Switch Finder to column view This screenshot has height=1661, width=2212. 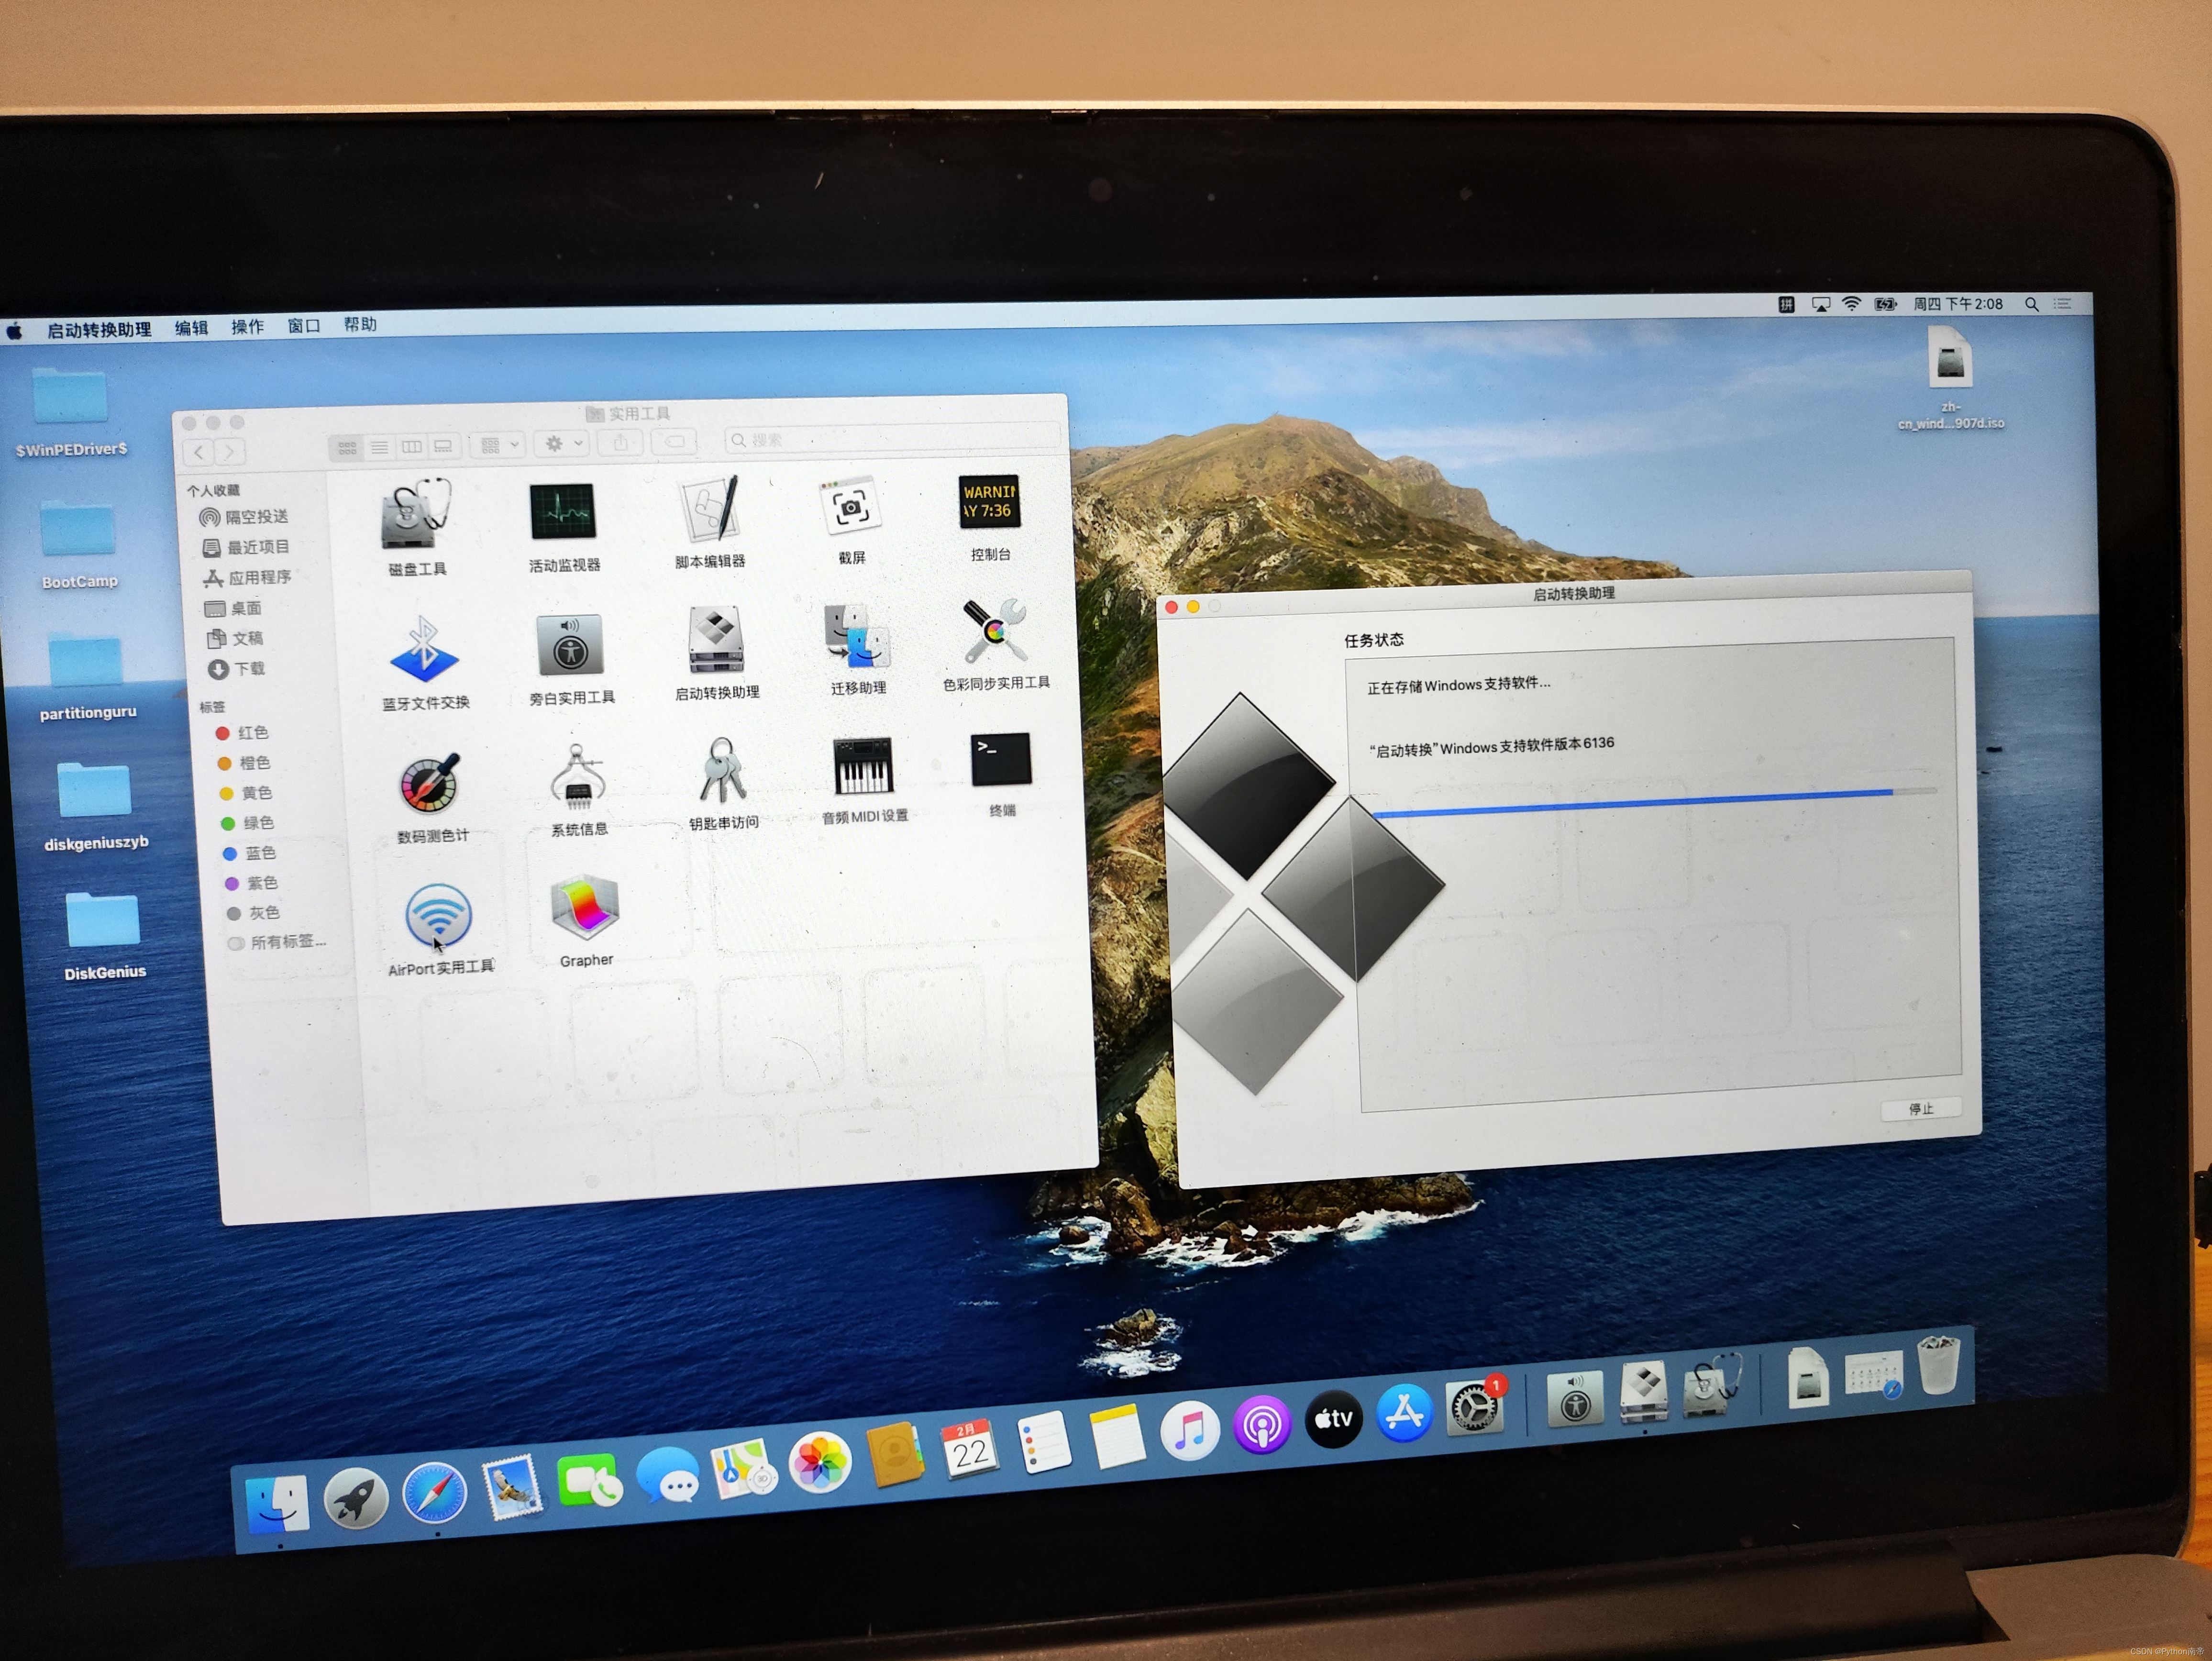[411, 446]
